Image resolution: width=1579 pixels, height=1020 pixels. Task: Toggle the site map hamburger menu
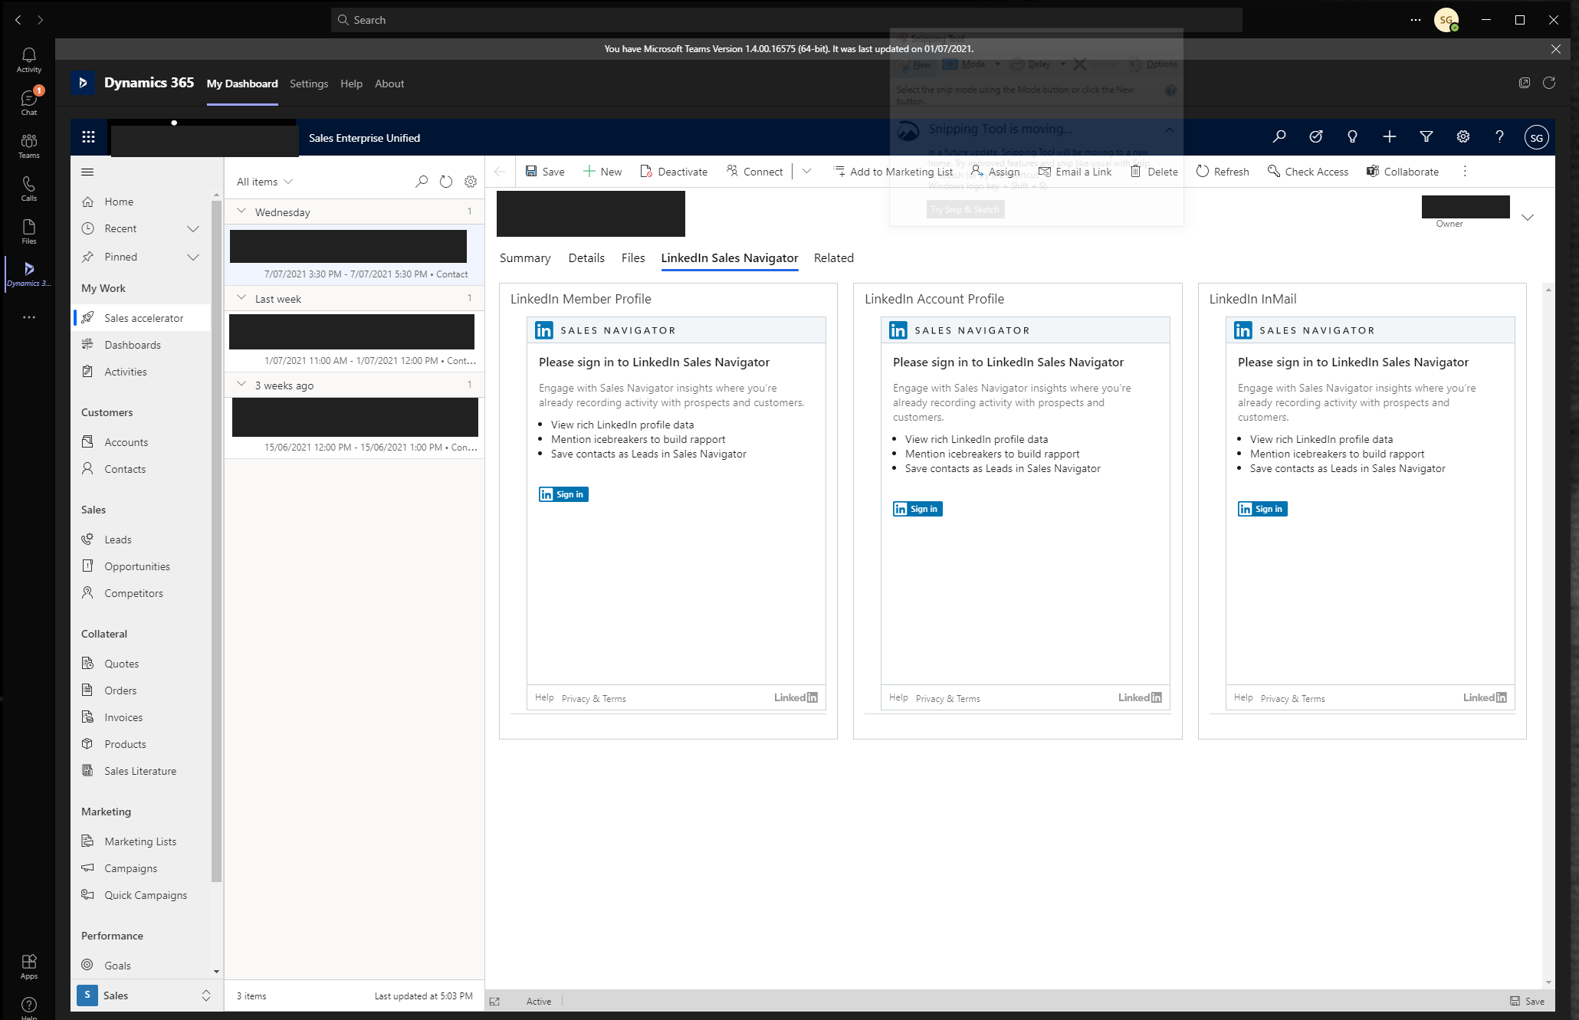(x=87, y=172)
